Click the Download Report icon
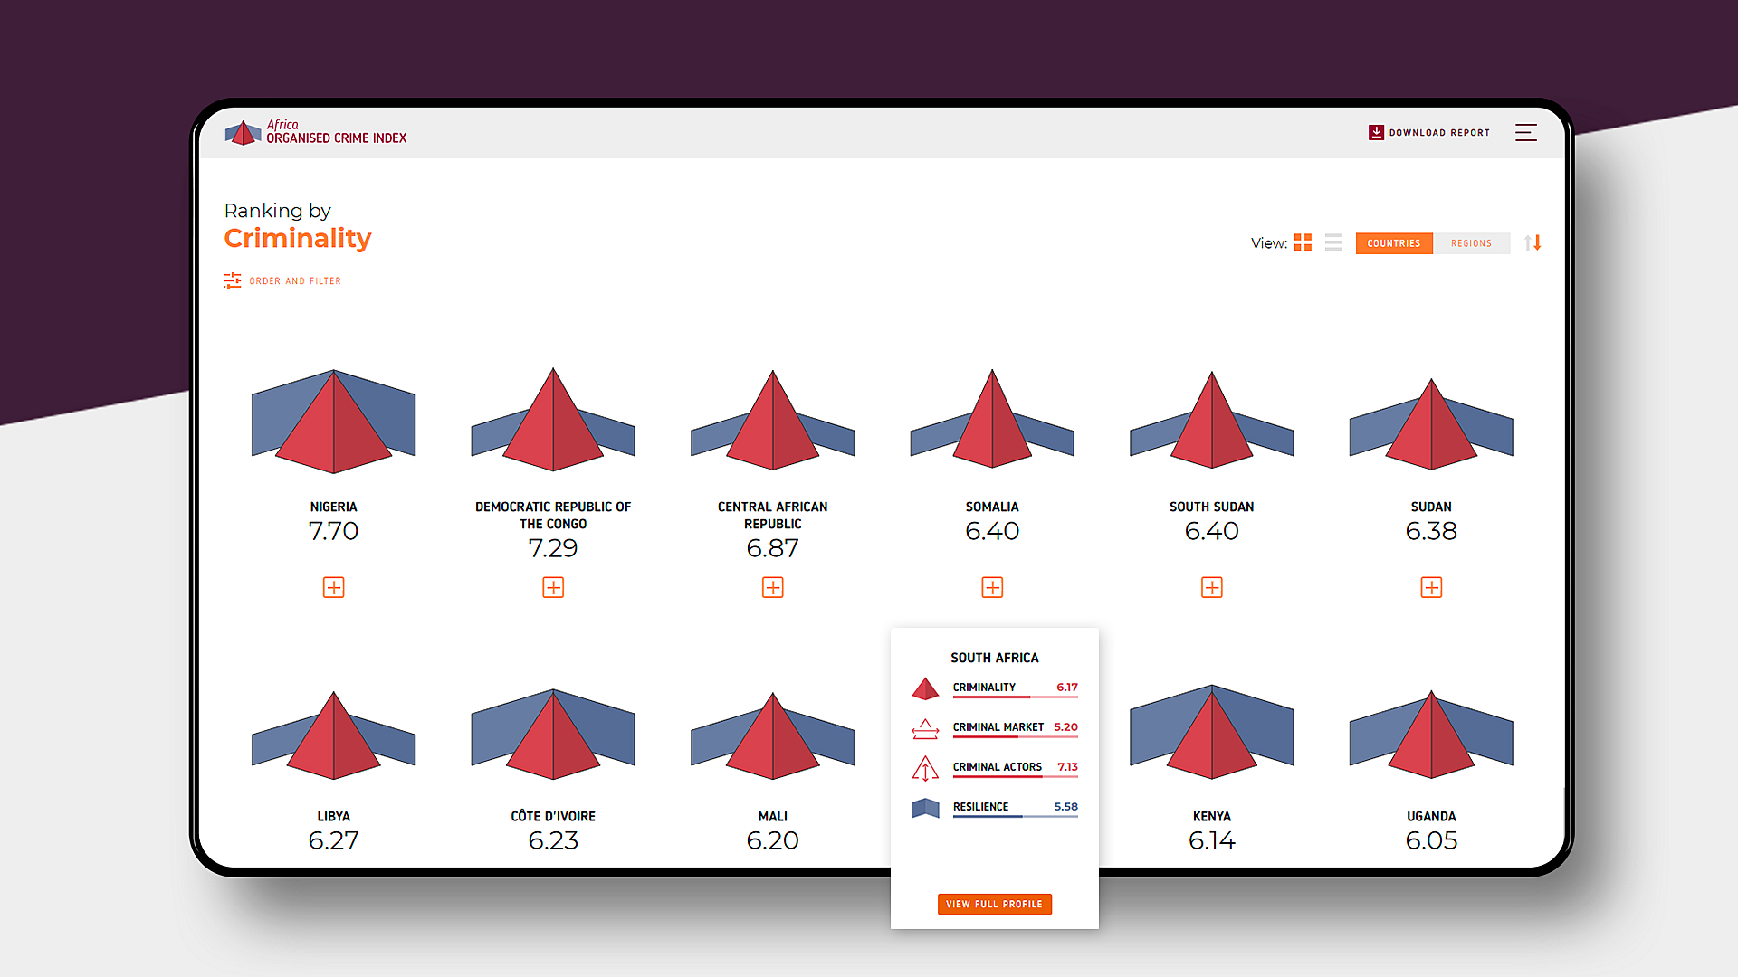The width and height of the screenshot is (1738, 977). (x=1376, y=132)
